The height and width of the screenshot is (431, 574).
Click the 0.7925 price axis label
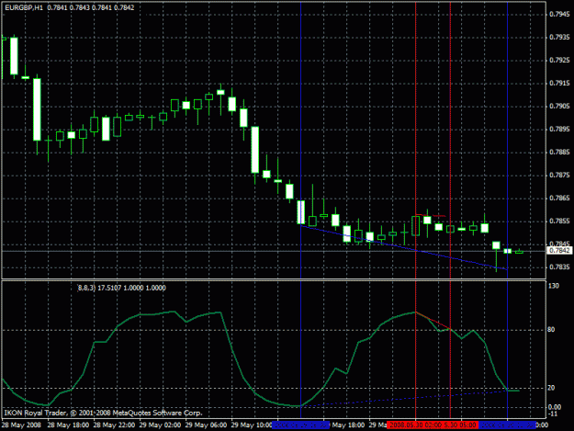(x=559, y=61)
